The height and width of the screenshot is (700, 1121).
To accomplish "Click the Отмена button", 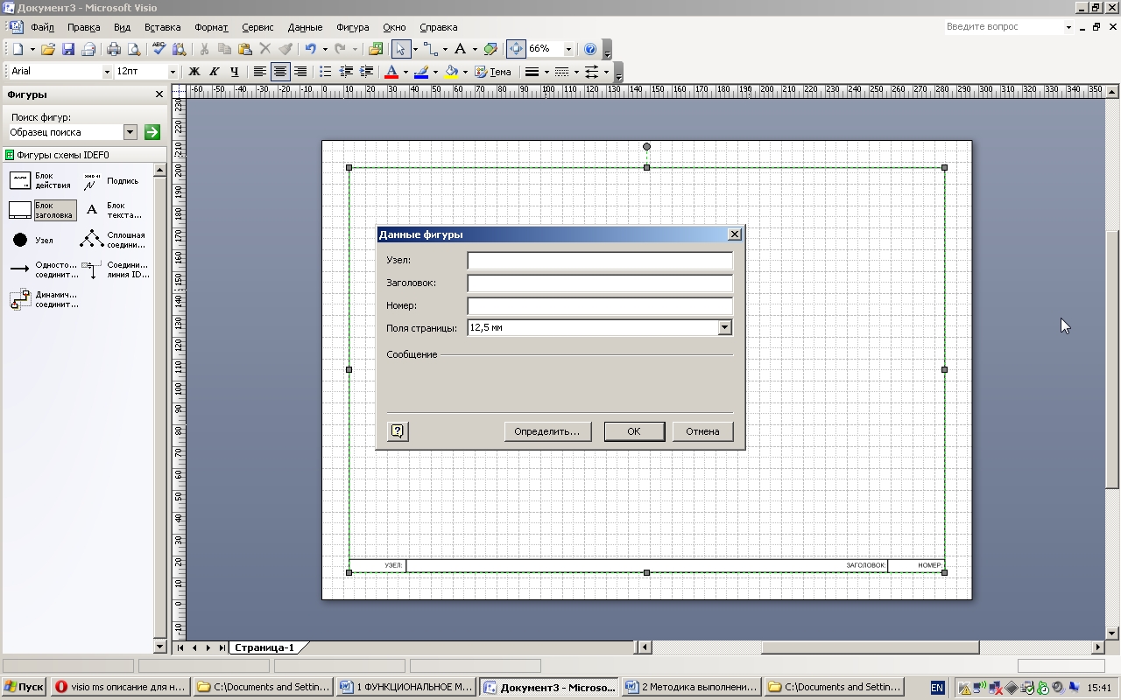I will tap(702, 431).
